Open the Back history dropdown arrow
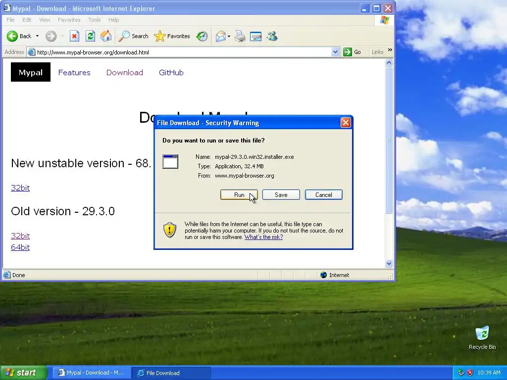The image size is (507, 380). (x=37, y=36)
